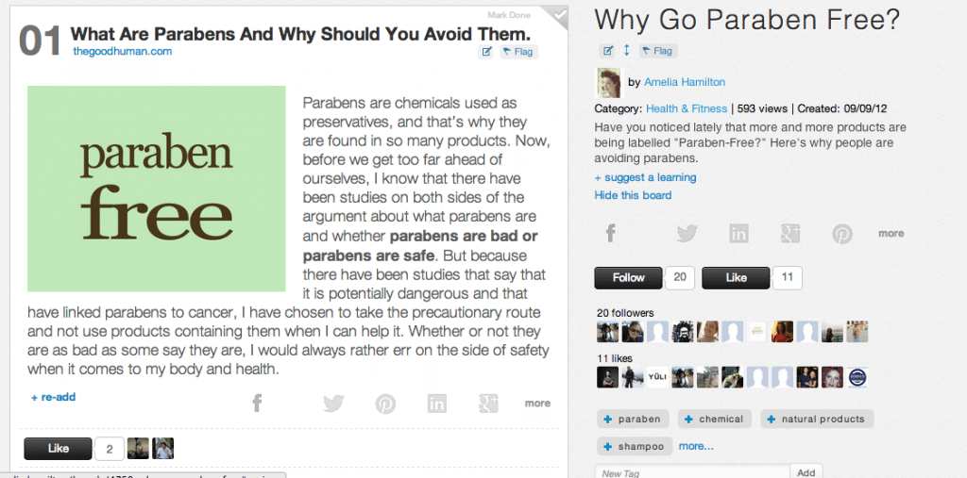Click the reorder arrows icon under board title

[x=627, y=51]
